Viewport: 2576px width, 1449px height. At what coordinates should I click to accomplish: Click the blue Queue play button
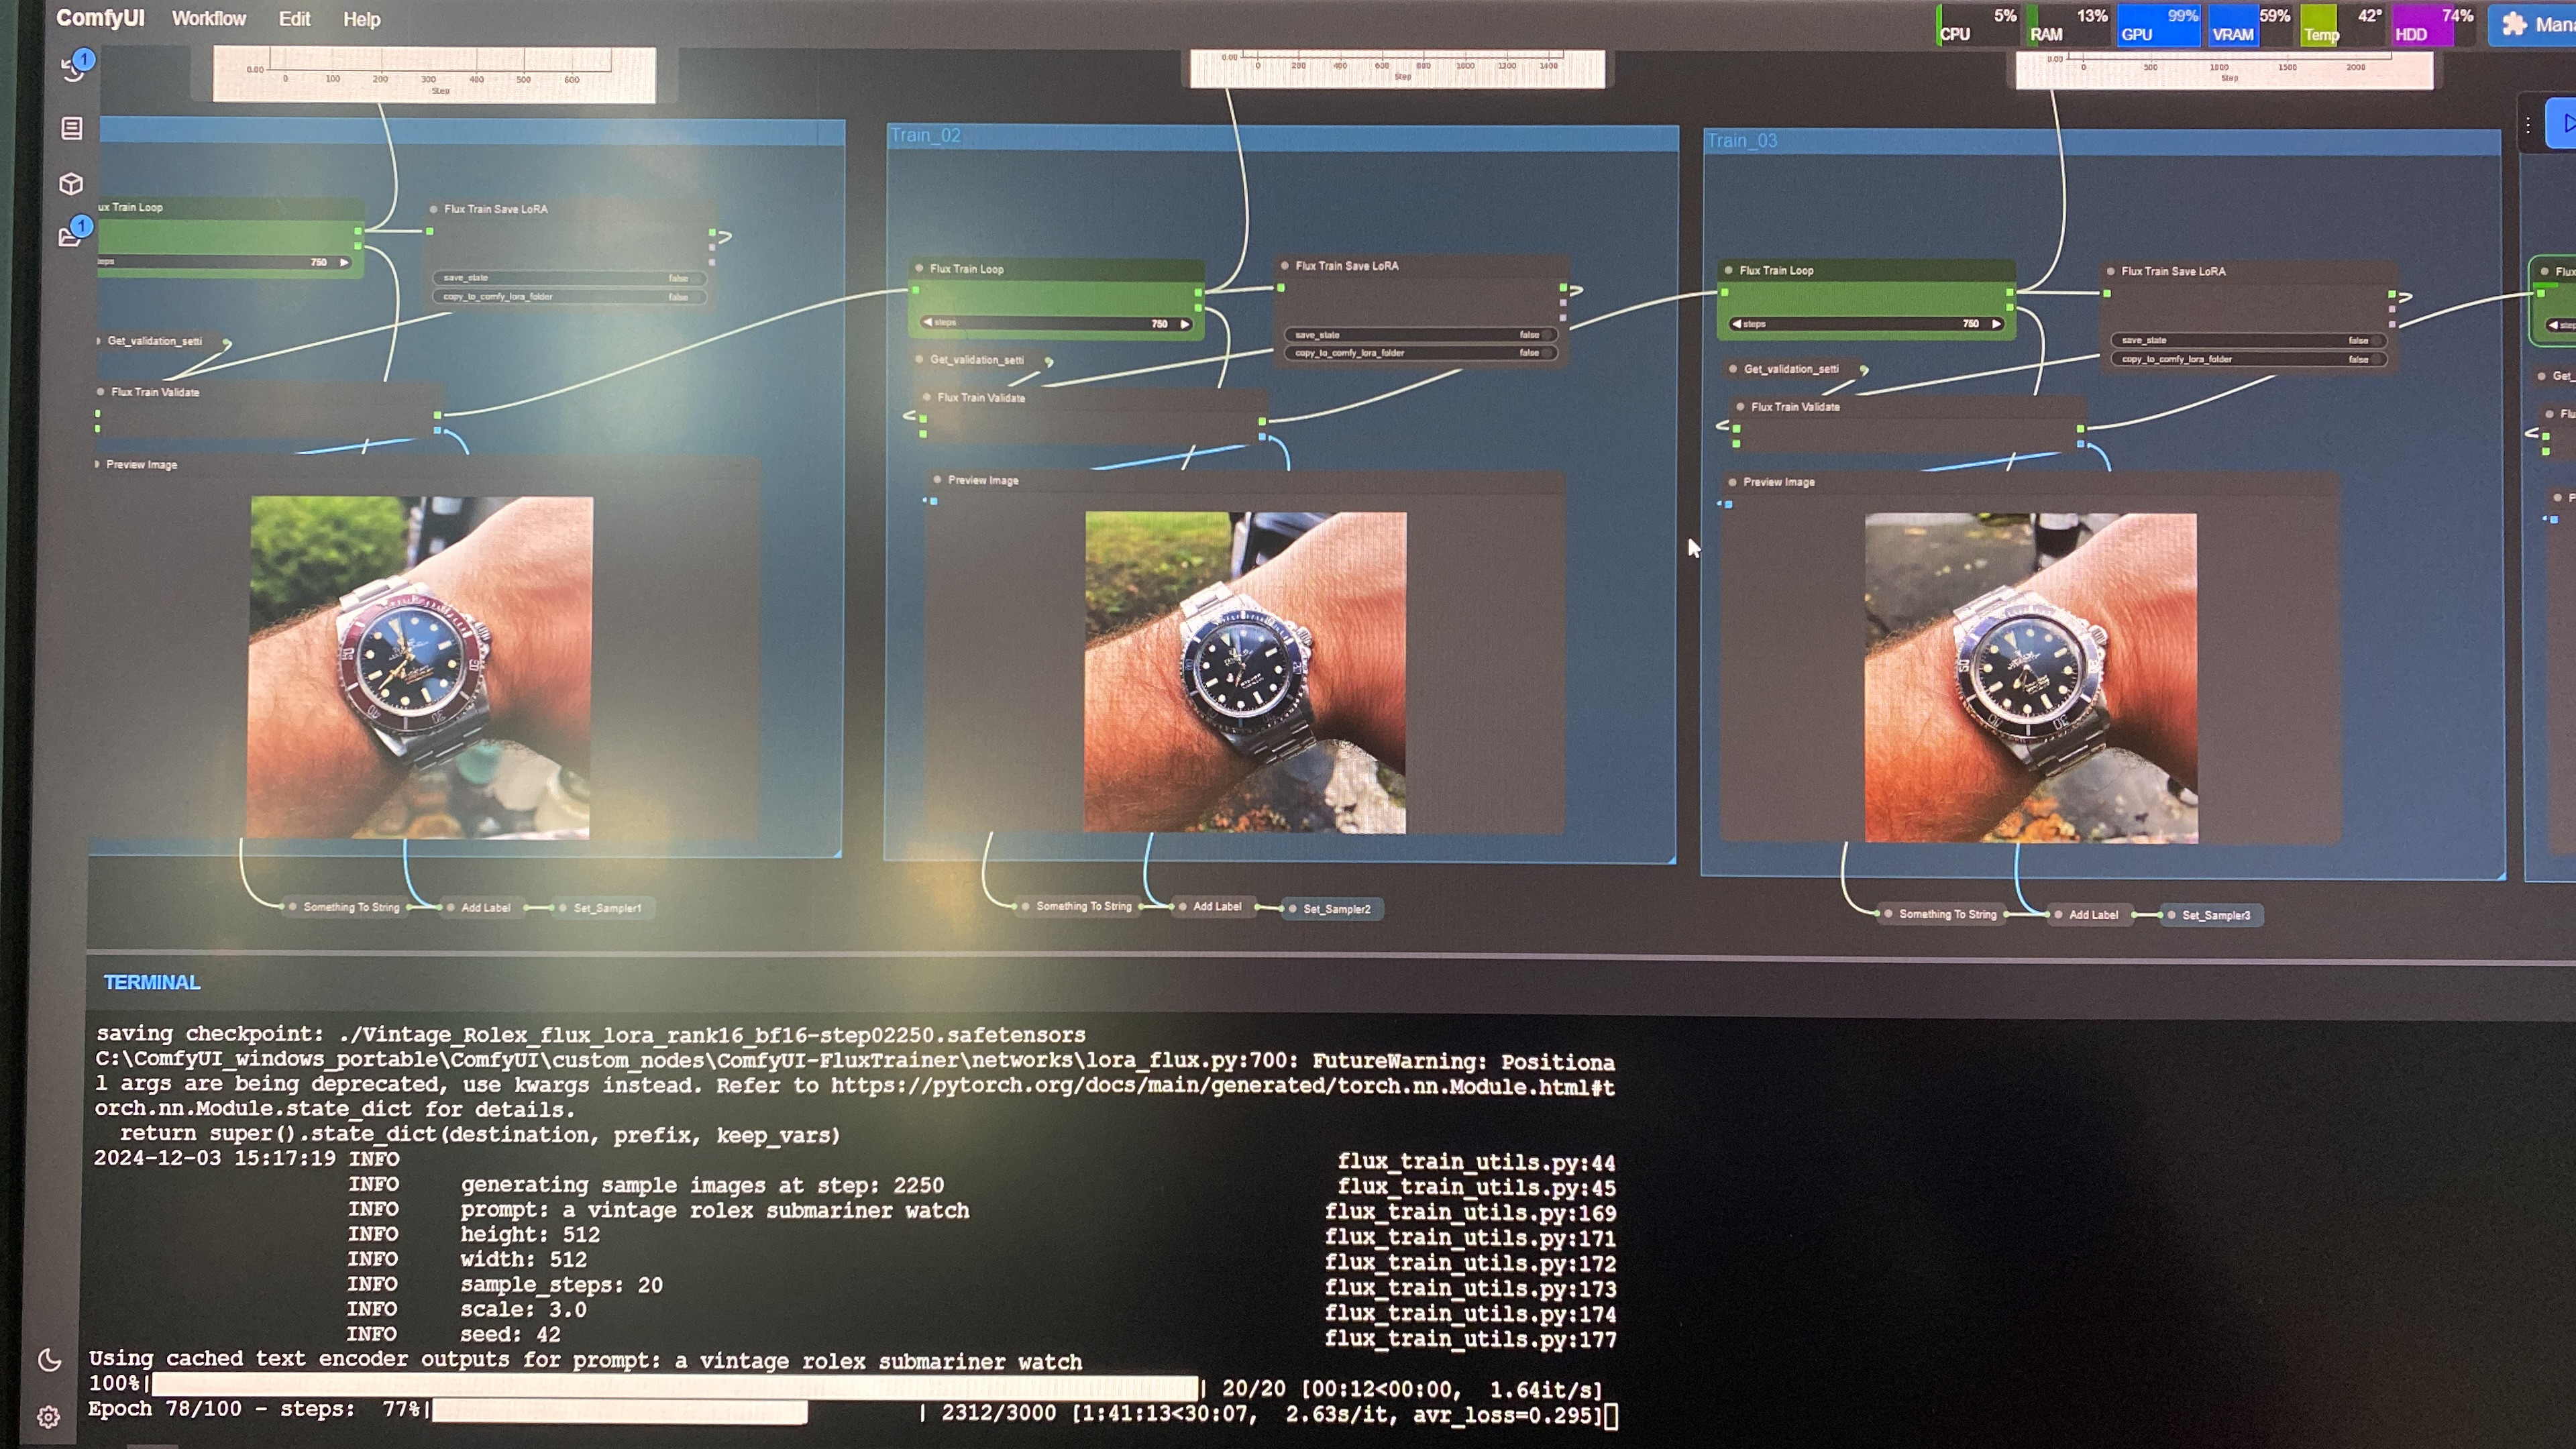(2561, 124)
